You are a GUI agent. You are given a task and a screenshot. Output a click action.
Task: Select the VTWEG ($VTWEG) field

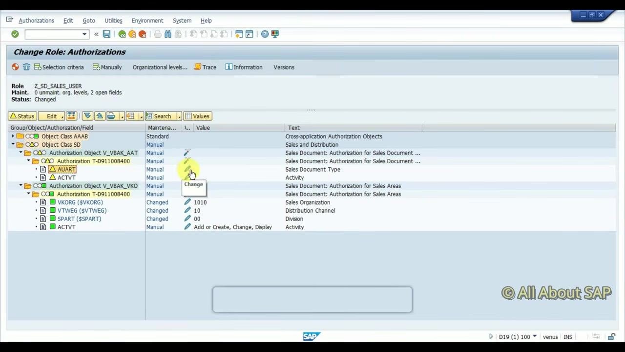pyautogui.click(x=82, y=211)
